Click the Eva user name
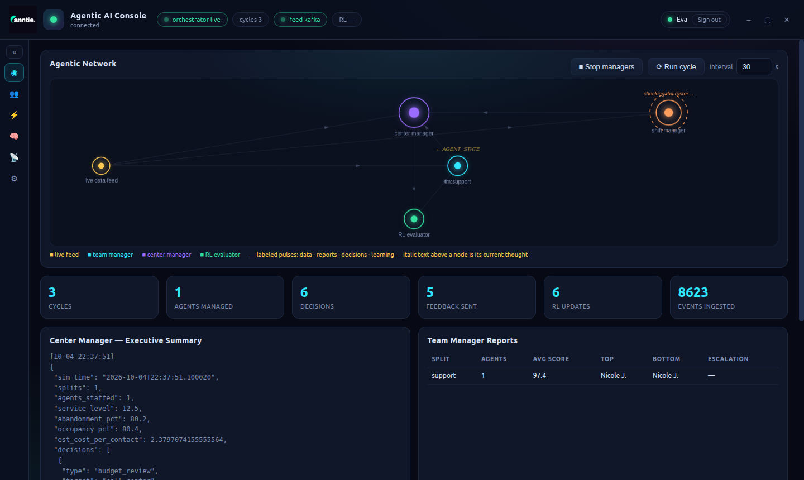Image resolution: width=804 pixels, height=480 pixels. pos(682,20)
